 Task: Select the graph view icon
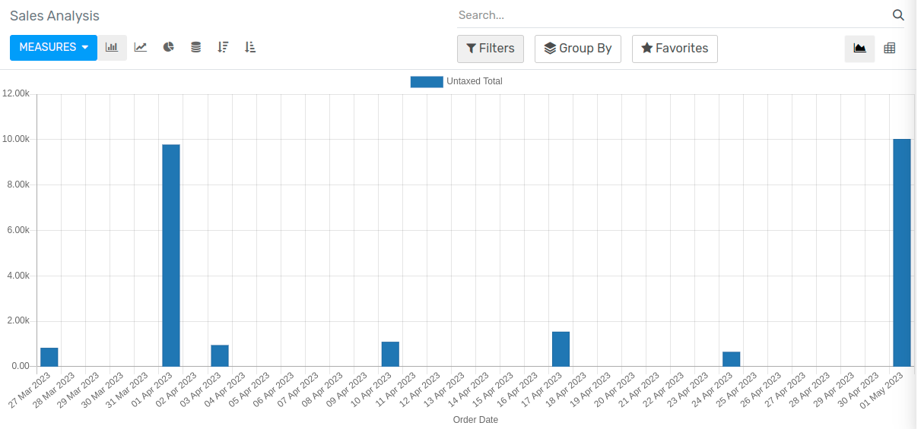[859, 49]
